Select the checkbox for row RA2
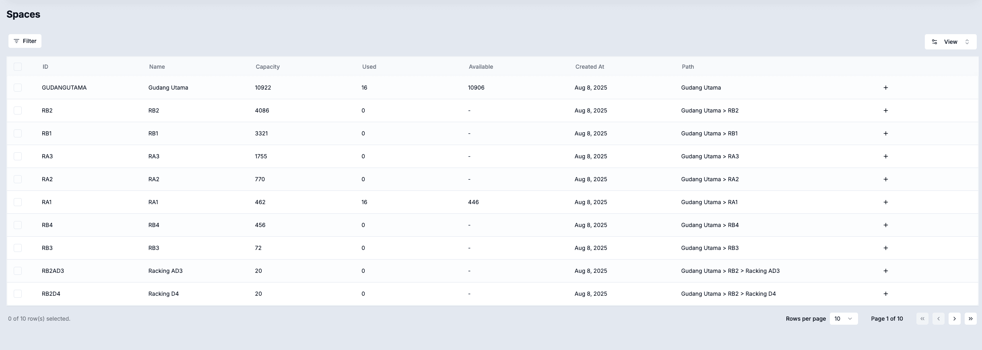This screenshot has height=350, width=982. [x=18, y=179]
